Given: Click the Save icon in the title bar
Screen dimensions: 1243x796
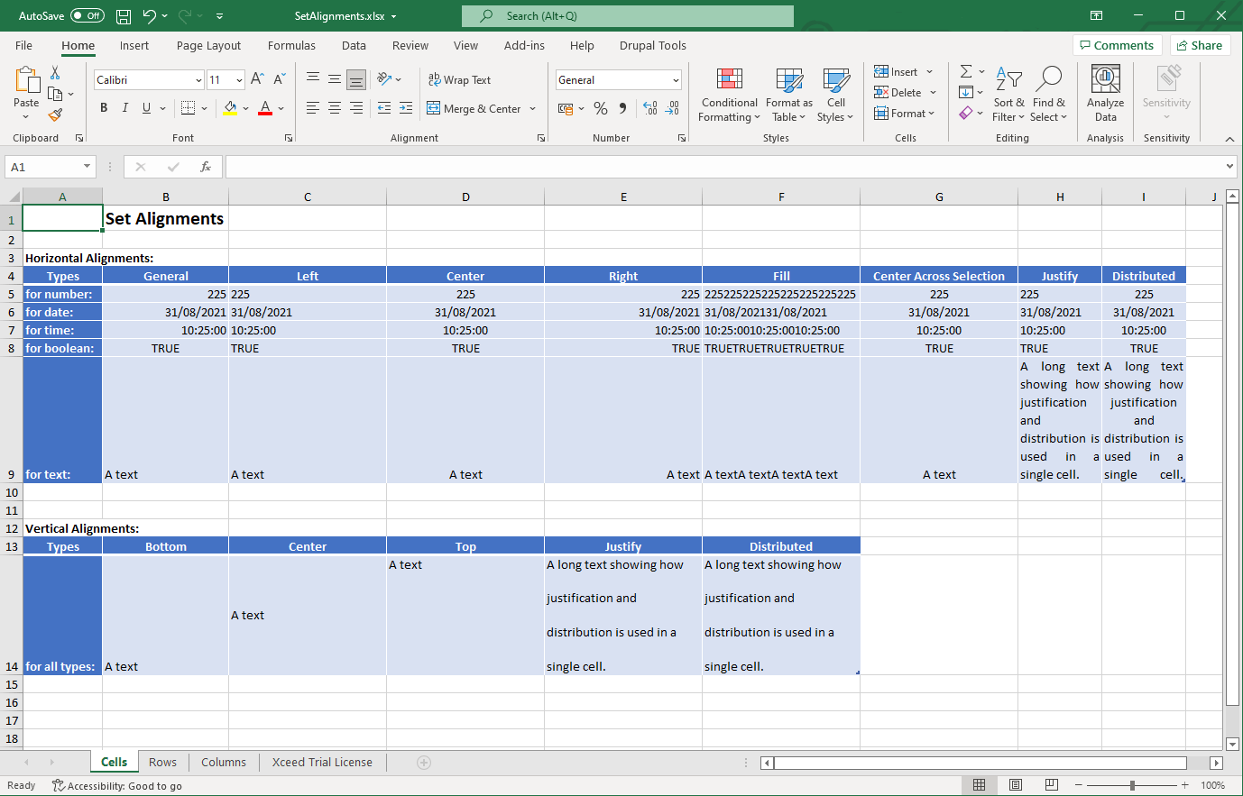Looking at the screenshot, I should 124,16.
